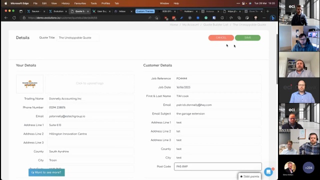Switch to the Hubband tab

[x=188, y=11]
